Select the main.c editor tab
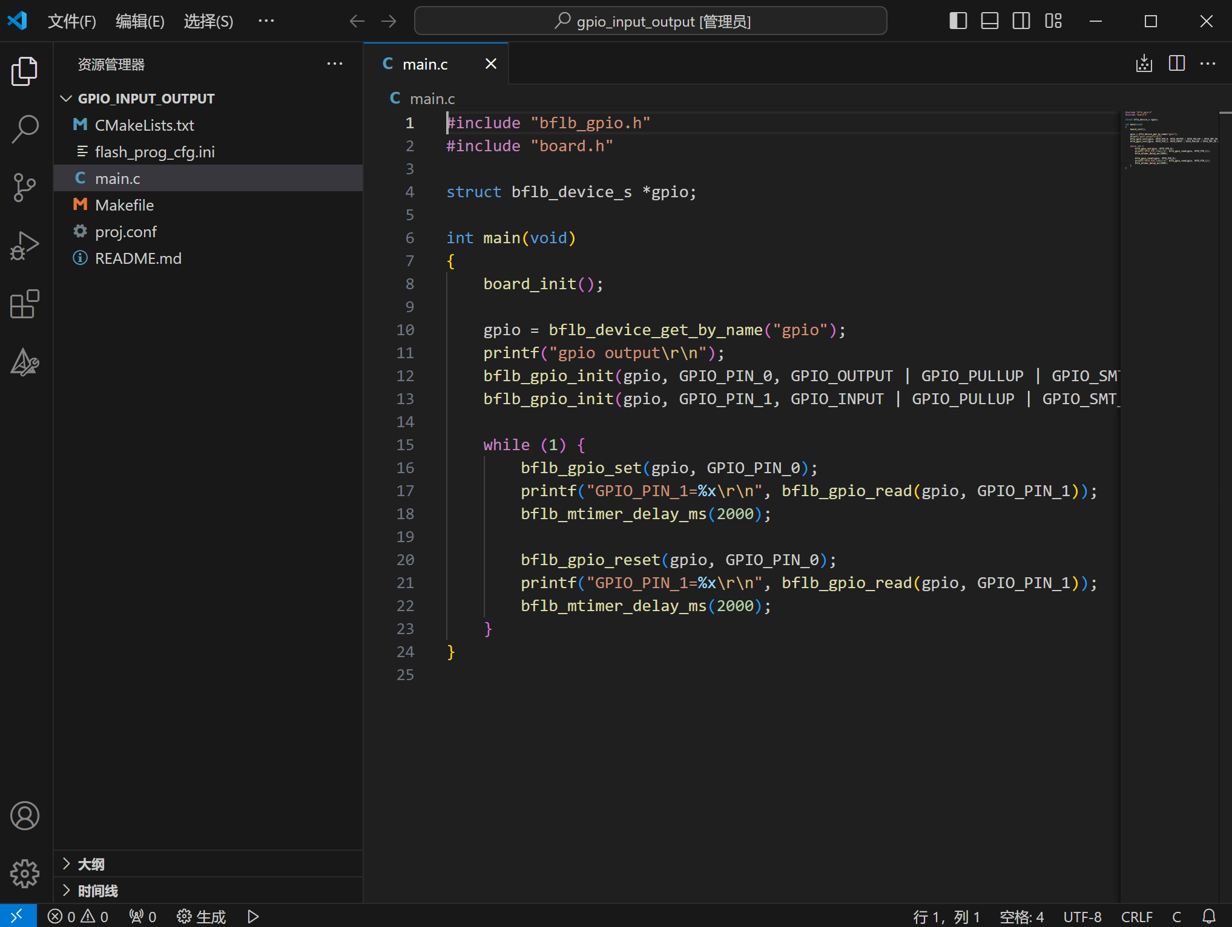The width and height of the screenshot is (1232, 927). coord(436,64)
